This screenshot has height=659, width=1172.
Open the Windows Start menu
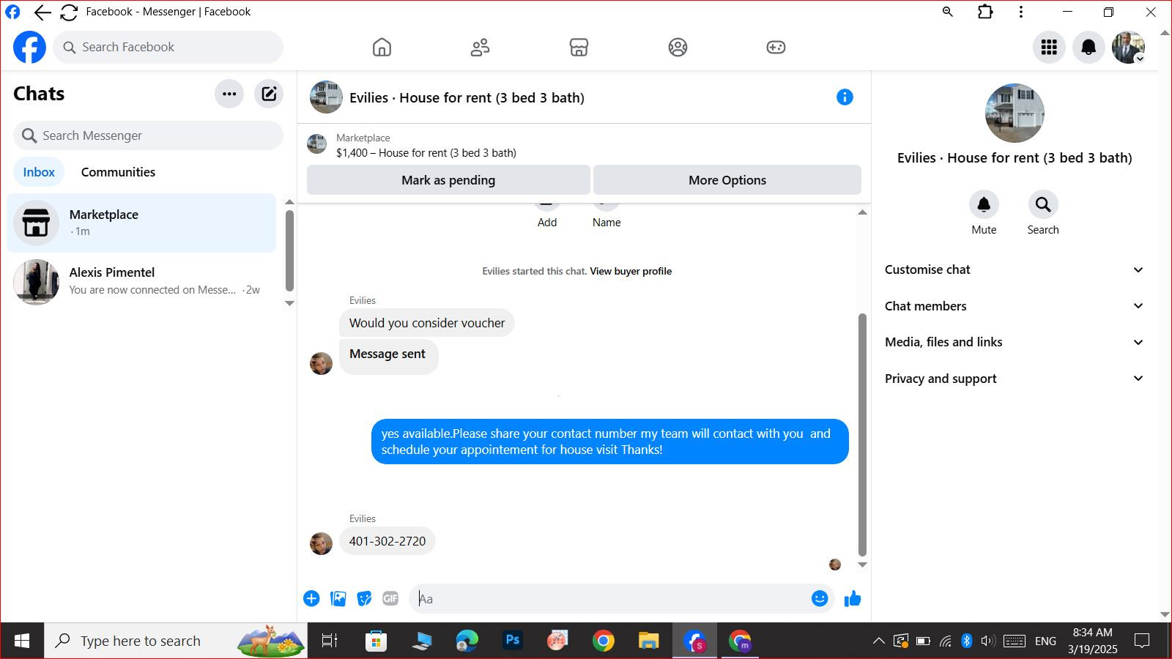22,641
